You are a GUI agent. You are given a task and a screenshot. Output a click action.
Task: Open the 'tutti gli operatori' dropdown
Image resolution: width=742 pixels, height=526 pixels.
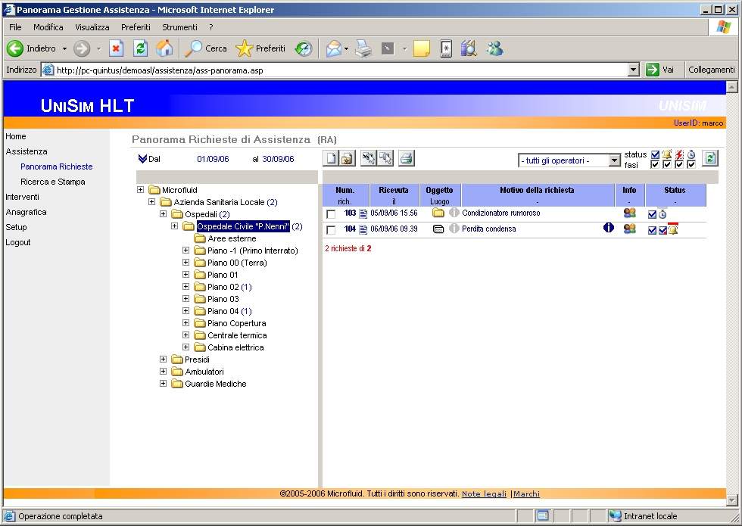(569, 160)
